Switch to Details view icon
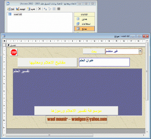Screen dimensions: 151x139 point(59,9)
